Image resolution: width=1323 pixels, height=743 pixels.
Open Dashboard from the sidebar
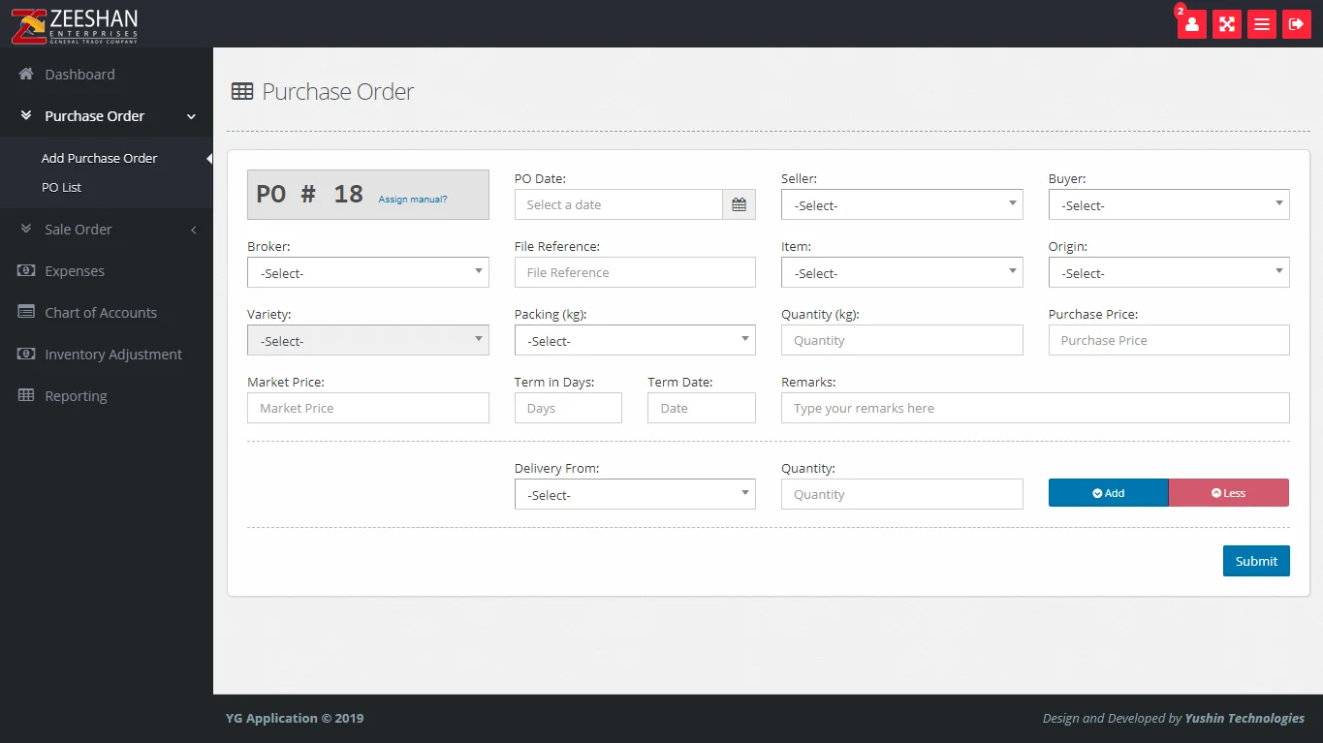coord(79,75)
